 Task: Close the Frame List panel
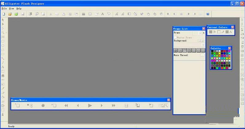click(x=204, y=29)
